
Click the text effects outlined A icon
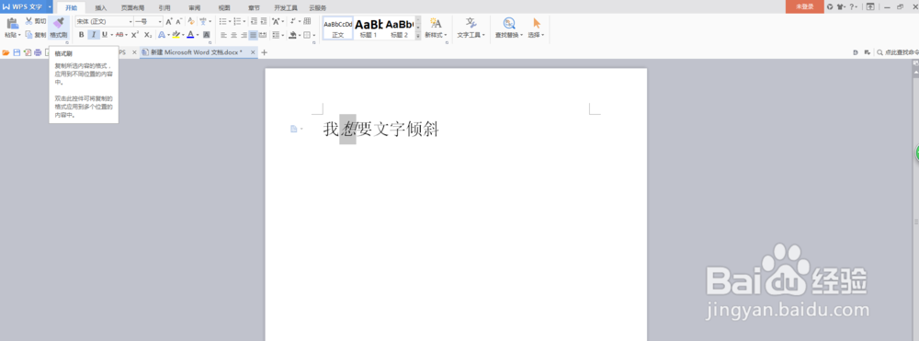point(161,35)
